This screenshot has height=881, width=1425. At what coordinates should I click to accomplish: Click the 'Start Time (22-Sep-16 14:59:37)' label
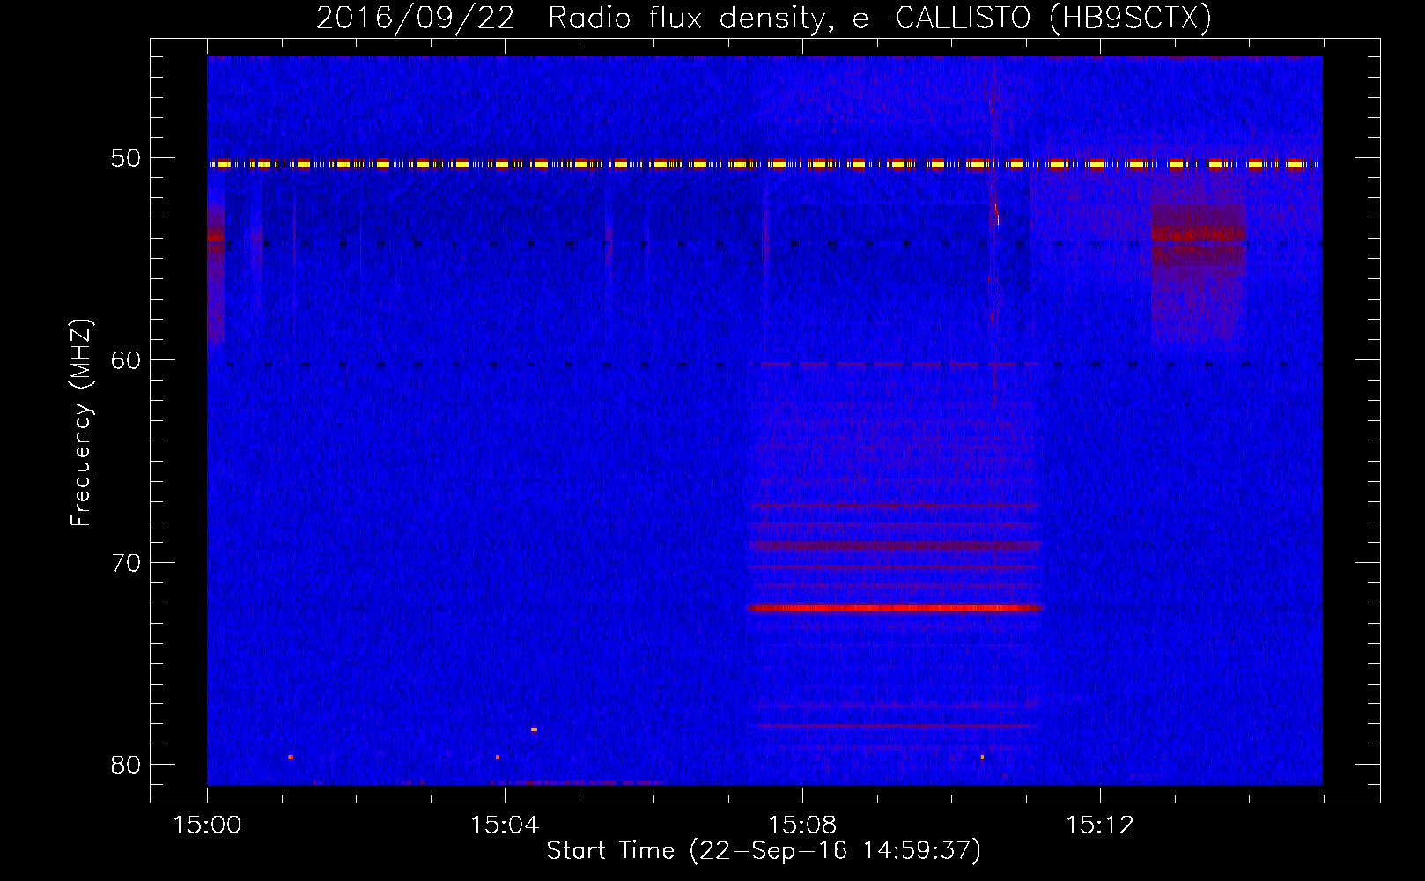(764, 851)
